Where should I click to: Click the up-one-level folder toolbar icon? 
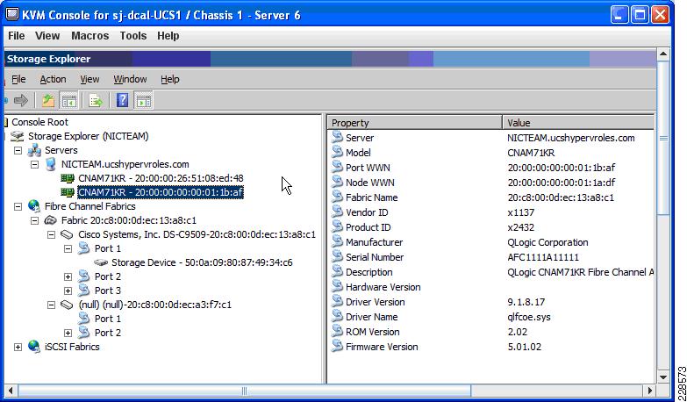pos(47,100)
